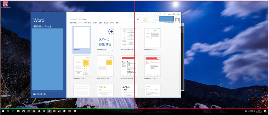Open Task View in the taskbar
The height and width of the screenshot is (115, 269).
pos(8,111)
